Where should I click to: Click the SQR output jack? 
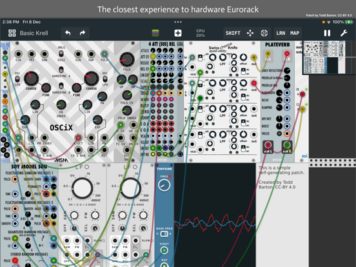coord(91,54)
